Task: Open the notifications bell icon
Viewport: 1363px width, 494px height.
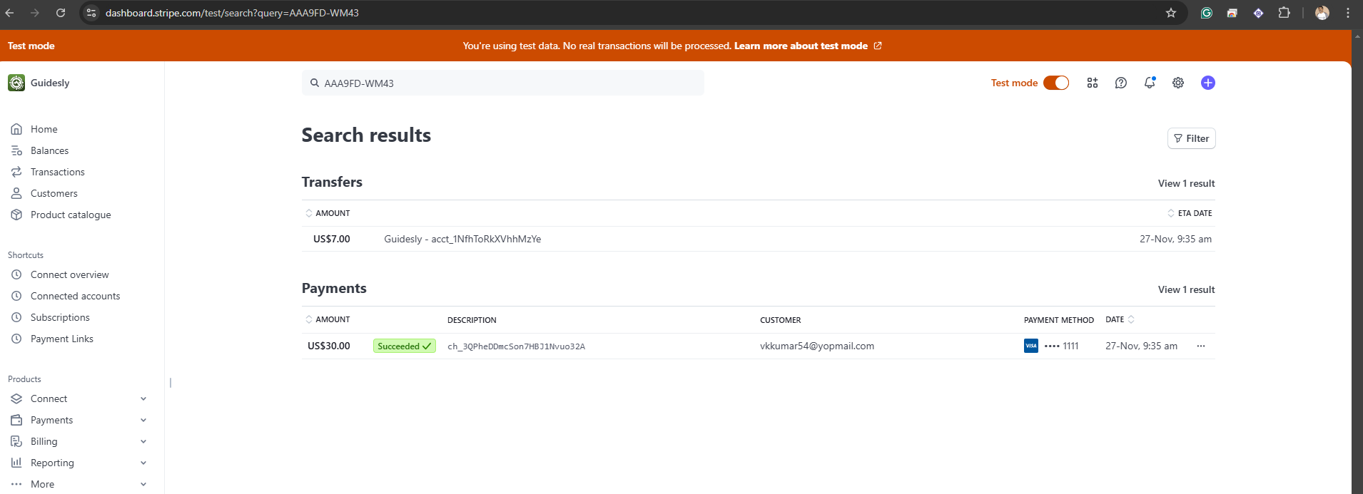Action: click(1149, 83)
